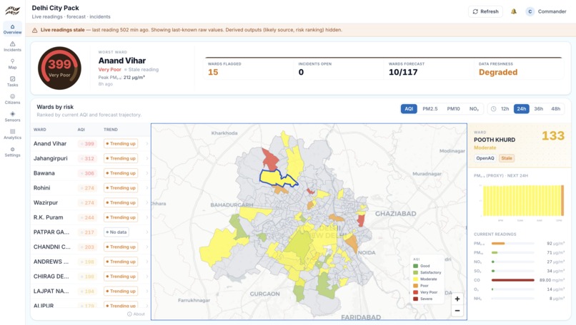Select the Anand Vihar ward row
The width and height of the screenshot is (576, 325).
tap(90, 144)
